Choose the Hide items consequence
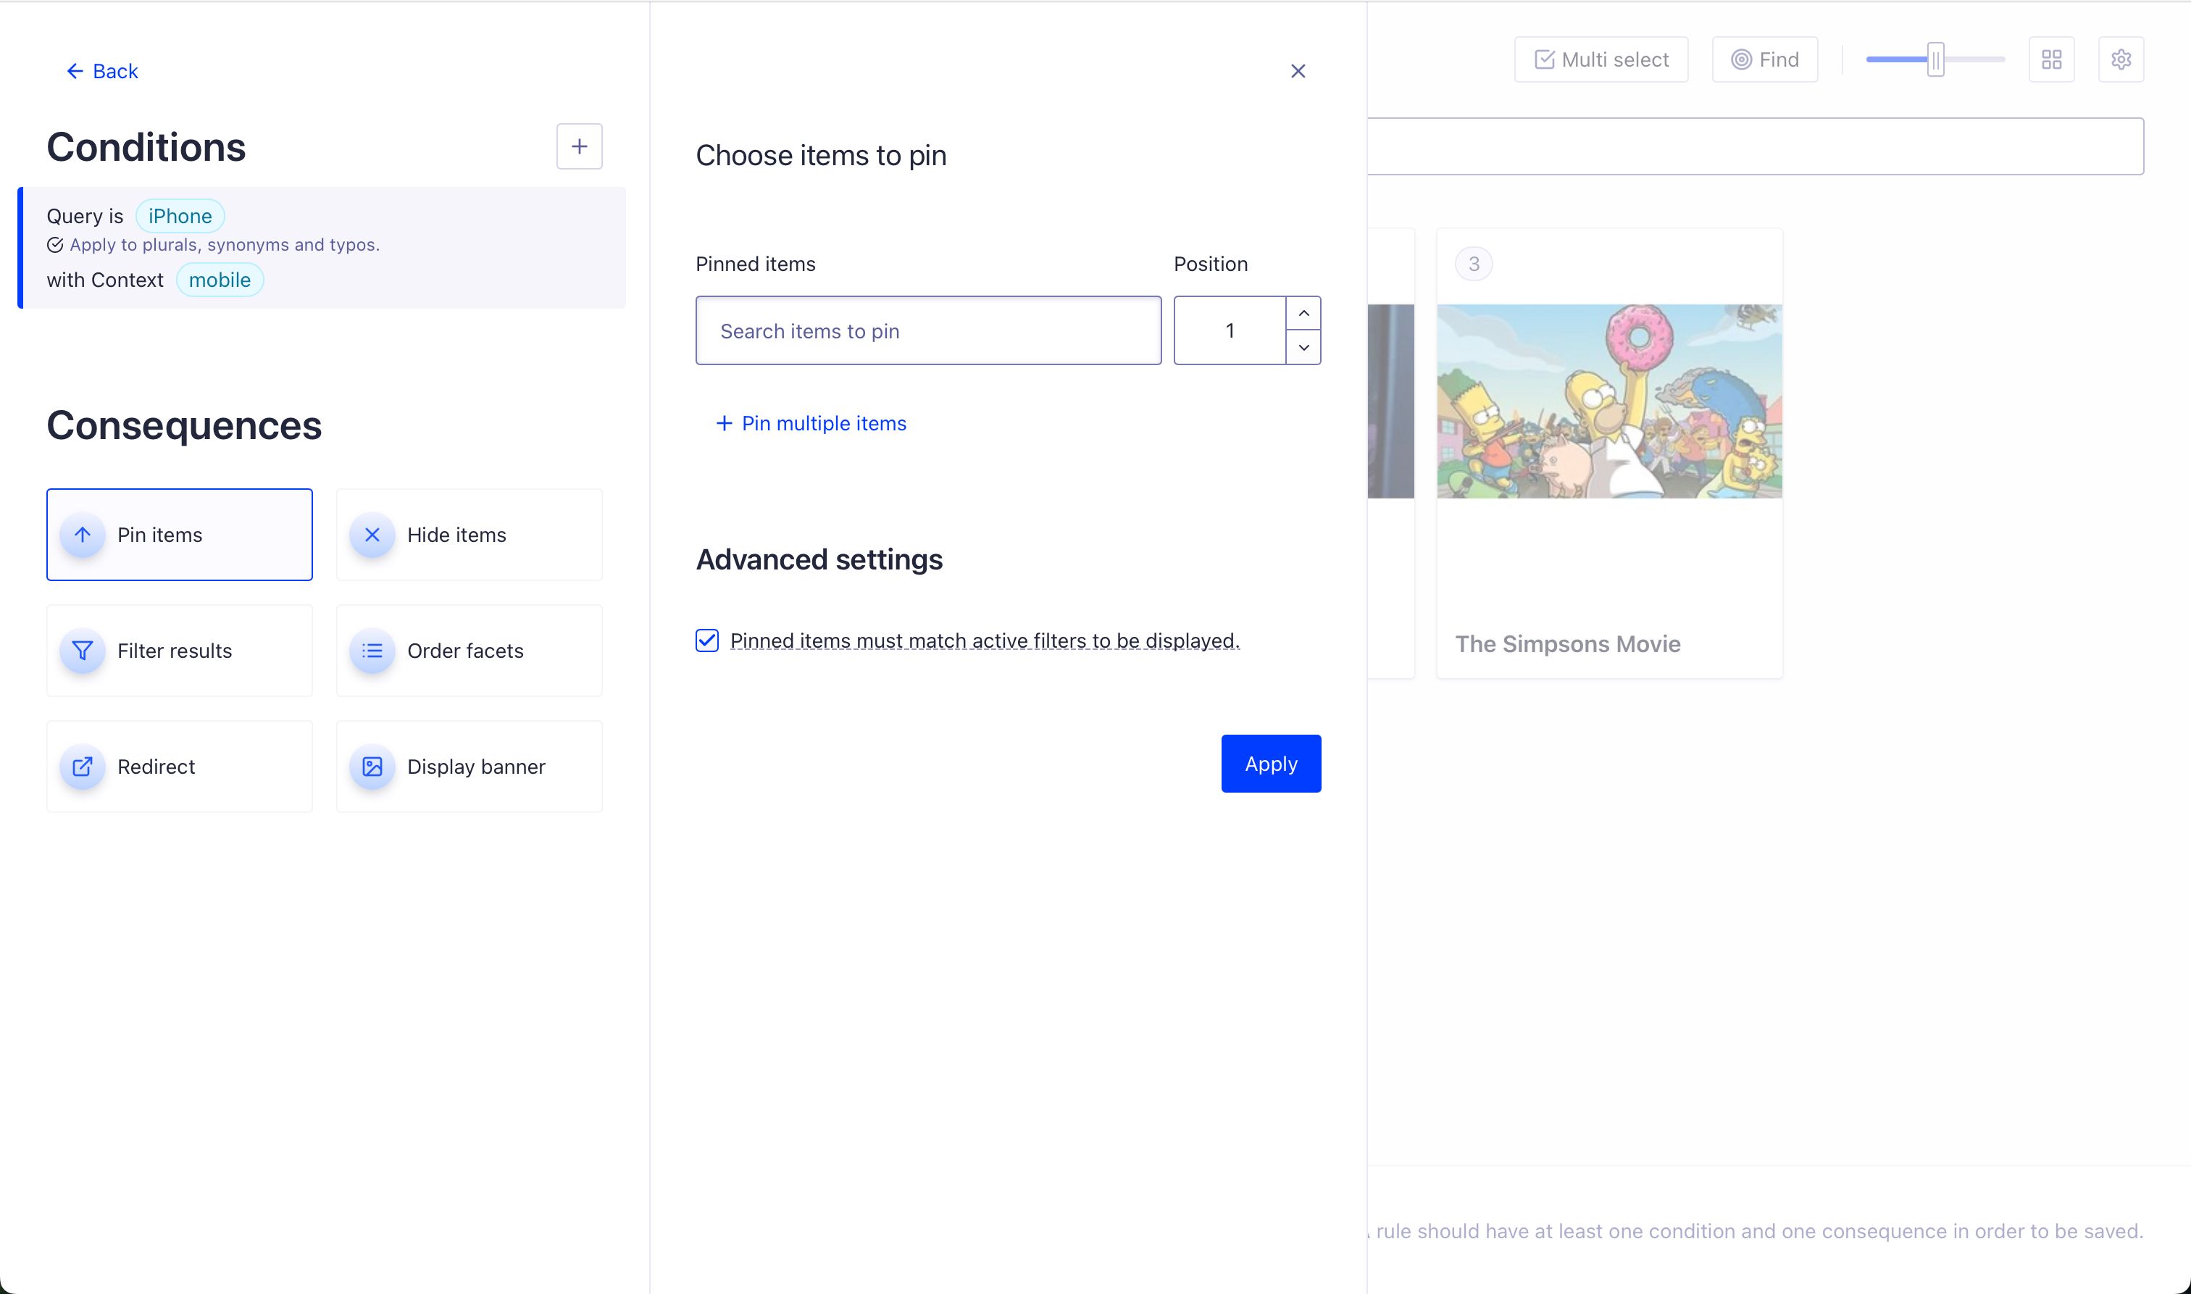Screen dimensions: 2191x1294 click(x=468, y=535)
